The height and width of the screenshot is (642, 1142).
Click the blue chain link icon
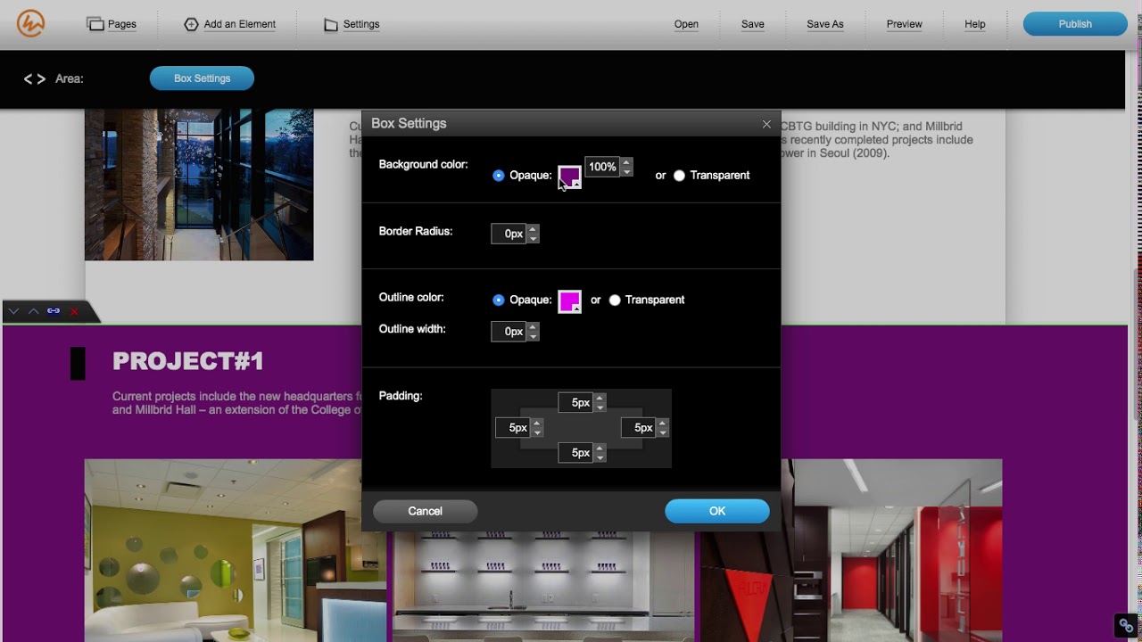coord(54,311)
